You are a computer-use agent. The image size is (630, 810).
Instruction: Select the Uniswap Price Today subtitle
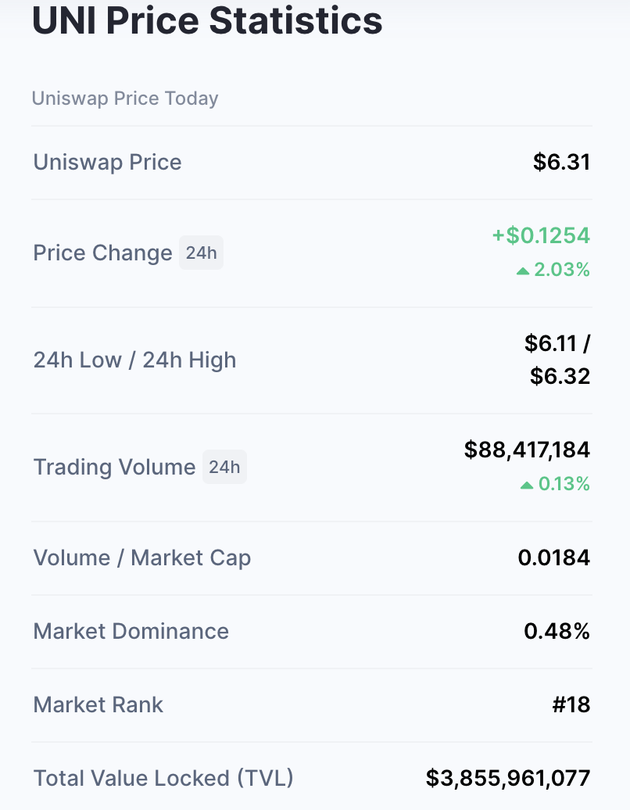(x=125, y=99)
